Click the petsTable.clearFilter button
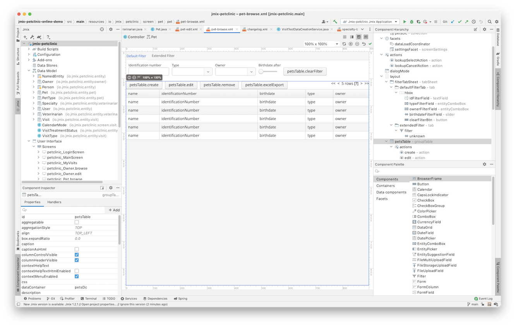Image resolution: width=516 pixels, height=327 pixels. click(x=305, y=72)
